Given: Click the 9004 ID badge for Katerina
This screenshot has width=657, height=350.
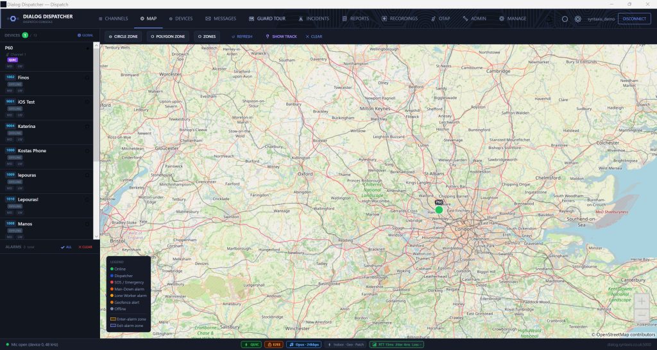Looking at the screenshot, I should tap(10, 125).
